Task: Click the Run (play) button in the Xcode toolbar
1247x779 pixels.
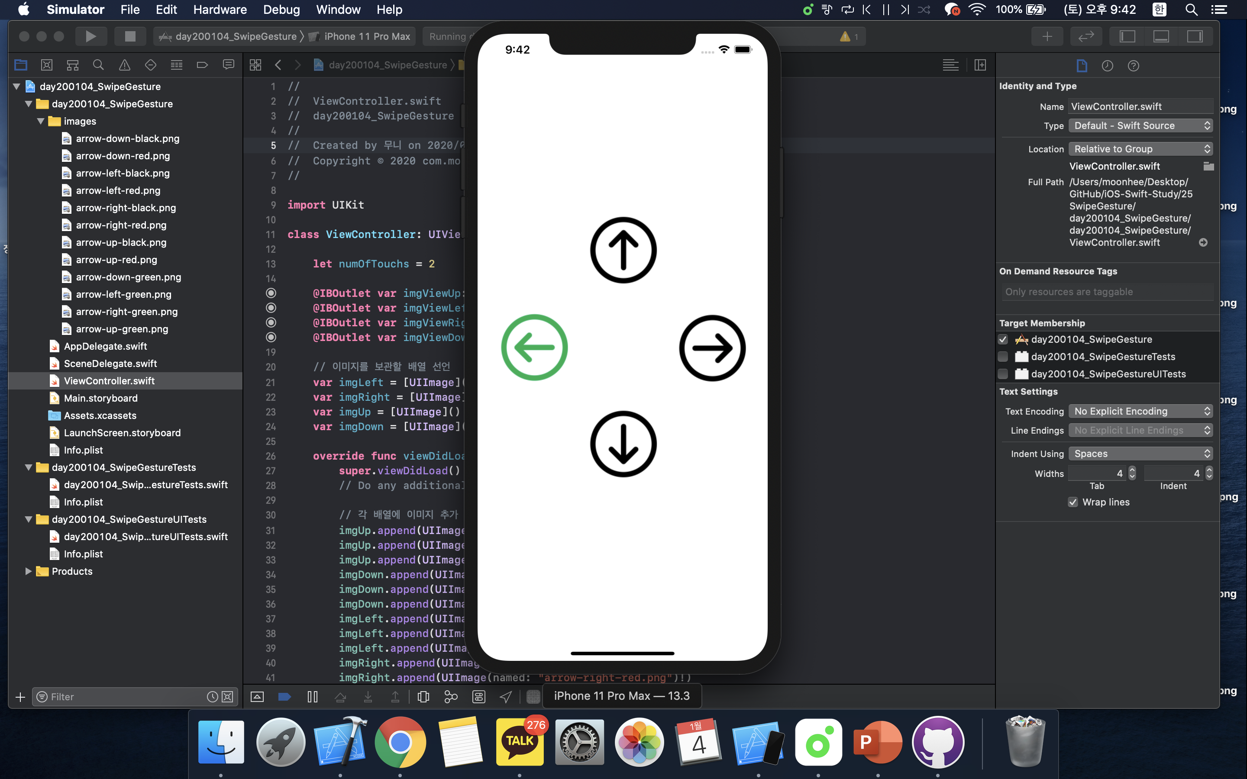Action: 90,37
